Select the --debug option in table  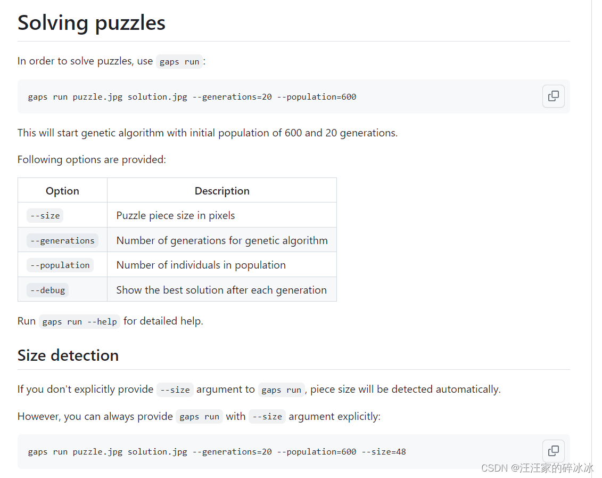click(47, 290)
